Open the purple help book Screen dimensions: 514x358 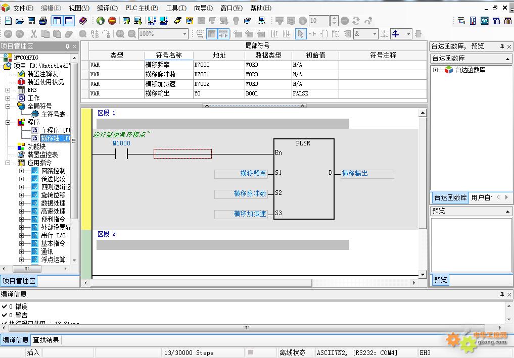tap(83, 21)
